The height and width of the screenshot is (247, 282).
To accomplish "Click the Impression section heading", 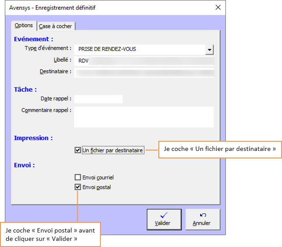I will (33, 138).
